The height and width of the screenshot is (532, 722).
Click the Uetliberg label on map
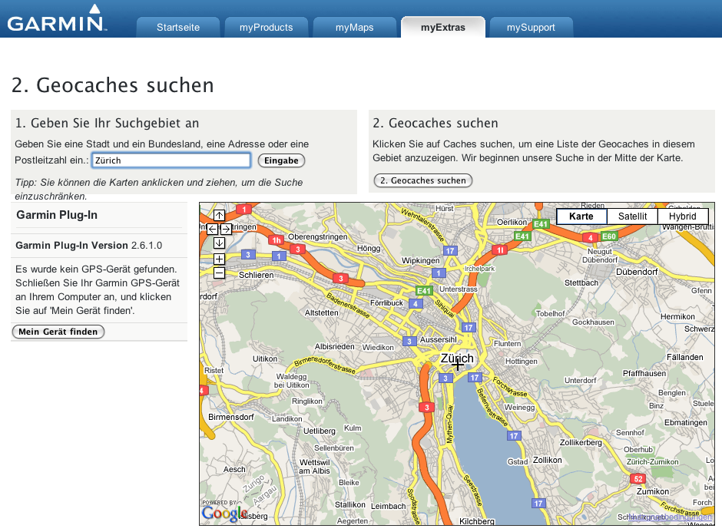click(x=319, y=431)
